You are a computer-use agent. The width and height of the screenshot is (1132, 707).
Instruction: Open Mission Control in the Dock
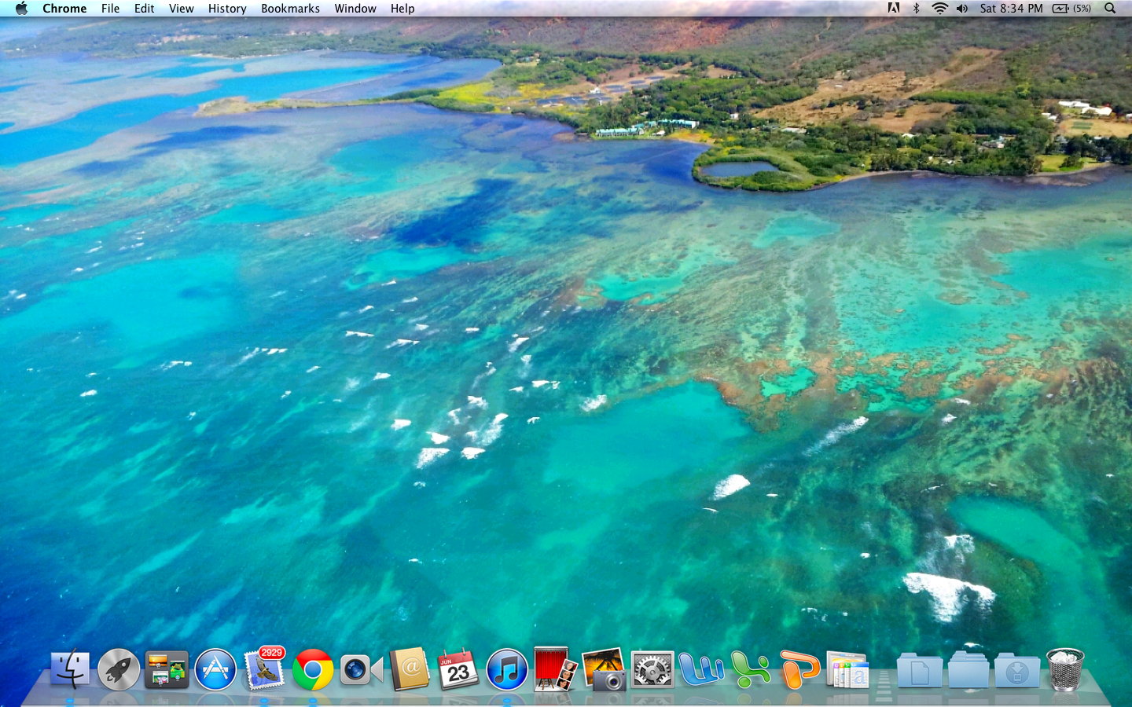167,669
